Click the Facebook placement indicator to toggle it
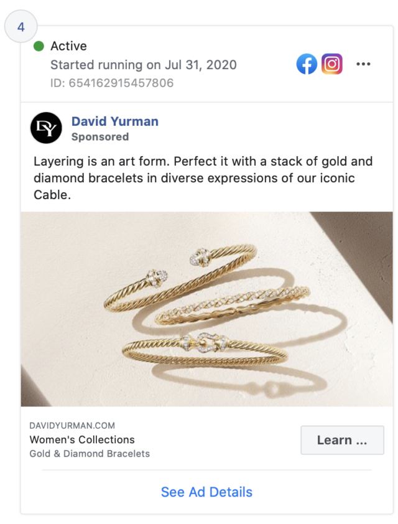This screenshot has height=524, width=398. pos(307,63)
